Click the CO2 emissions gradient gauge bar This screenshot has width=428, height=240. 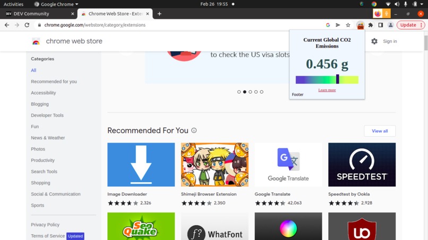coord(327,79)
